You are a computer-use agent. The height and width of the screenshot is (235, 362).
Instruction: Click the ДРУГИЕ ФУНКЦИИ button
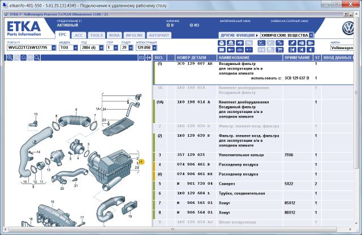[239, 35]
